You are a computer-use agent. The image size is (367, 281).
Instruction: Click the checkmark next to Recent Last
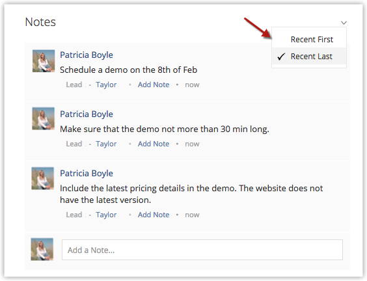pos(281,57)
